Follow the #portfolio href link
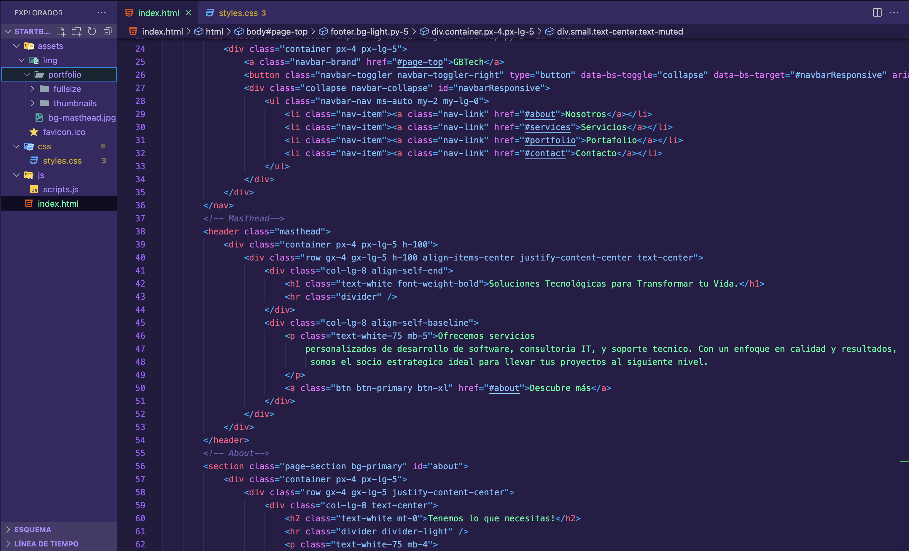This screenshot has height=551, width=909. 550,140
